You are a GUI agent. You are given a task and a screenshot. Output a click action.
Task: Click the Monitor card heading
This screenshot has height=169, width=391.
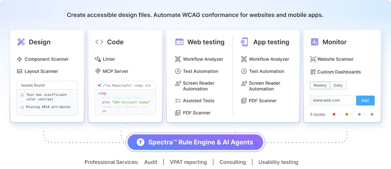(335, 42)
